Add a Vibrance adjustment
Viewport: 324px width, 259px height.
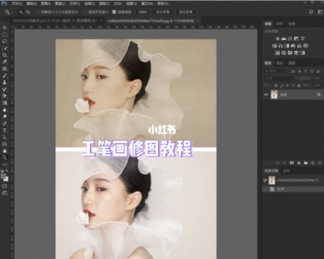[x=303, y=39]
